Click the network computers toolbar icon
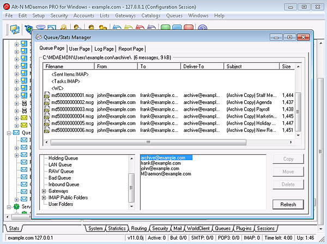Screen dimensions: 327x244 pos(15,29)
